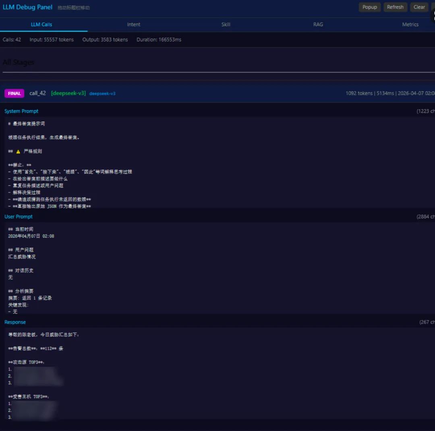Click the yellow warning triangle icon
The width and height of the screenshot is (435, 431).
point(18,152)
